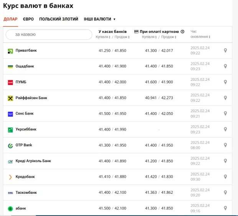Open the Укрсиббанк bank link
238x216 pixels.
[x=26, y=129]
